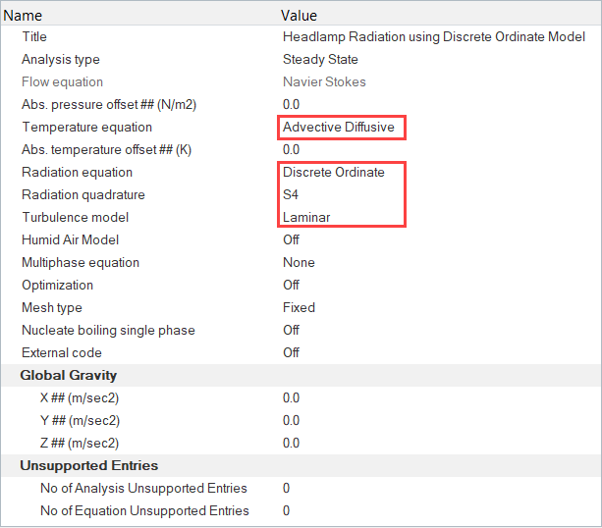Image resolution: width=602 pixels, height=528 pixels.
Task: Select the External code row label
Action: point(62,353)
